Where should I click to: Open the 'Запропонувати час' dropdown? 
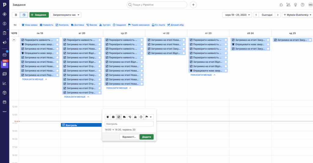pyautogui.click(x=66, y=15)
